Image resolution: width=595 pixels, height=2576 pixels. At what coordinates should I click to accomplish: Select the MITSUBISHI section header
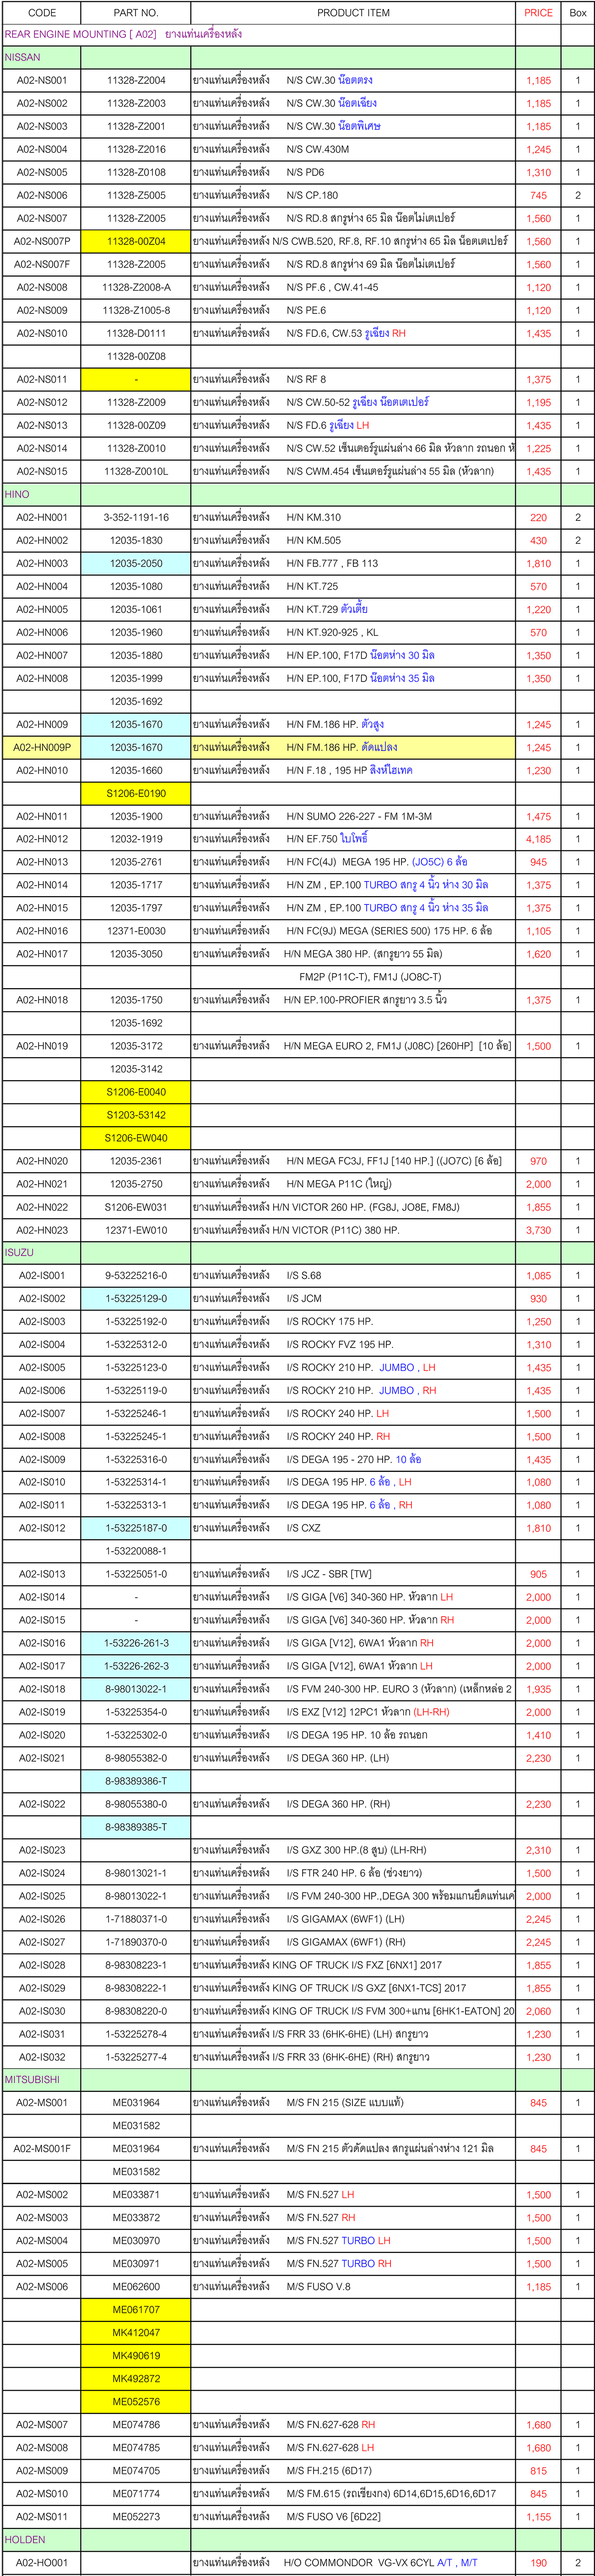point(298,2079)
